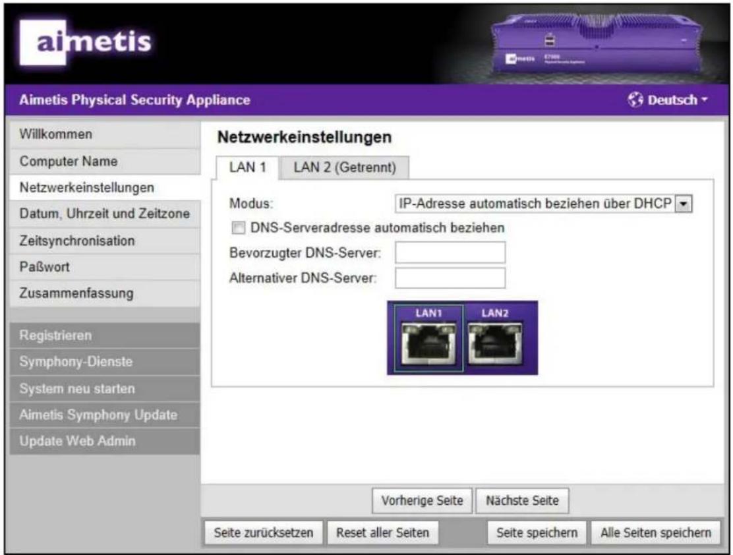
Task: Open Symphony-Dienste section
Action: tap(105, 361)
